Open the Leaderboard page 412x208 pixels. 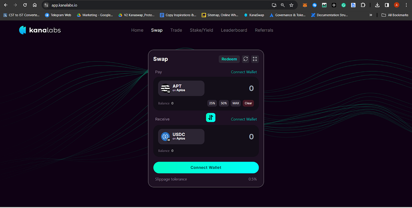(x=234, y=30)
